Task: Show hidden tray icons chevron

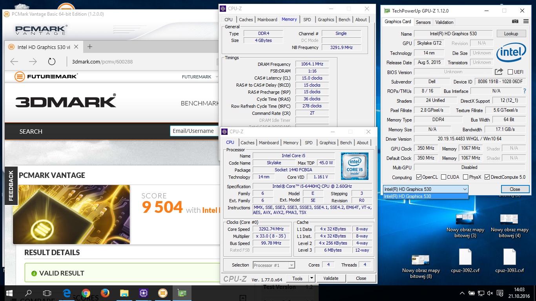Action: pyautogui.click(x=463, y=293)
